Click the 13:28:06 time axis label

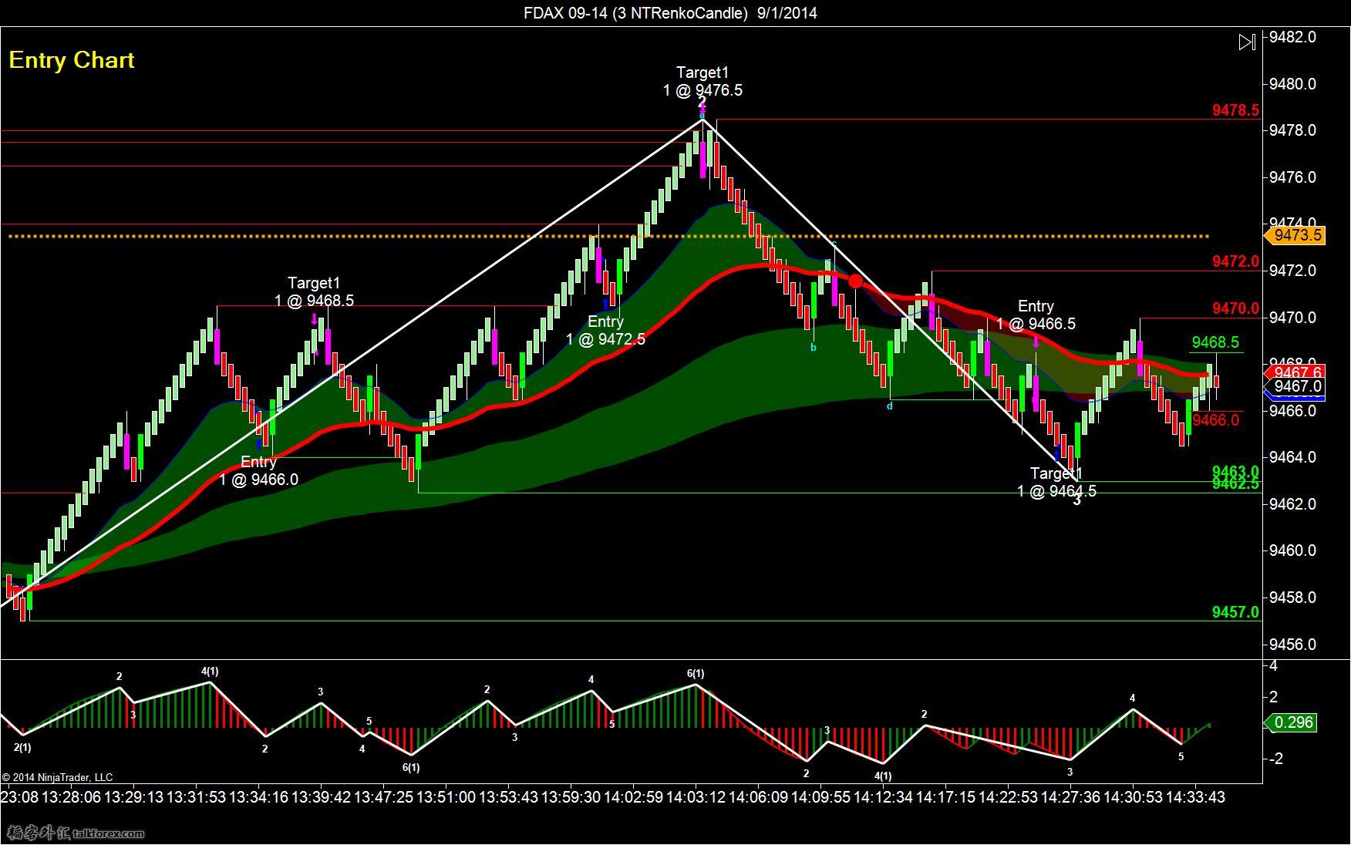point(71,797)
